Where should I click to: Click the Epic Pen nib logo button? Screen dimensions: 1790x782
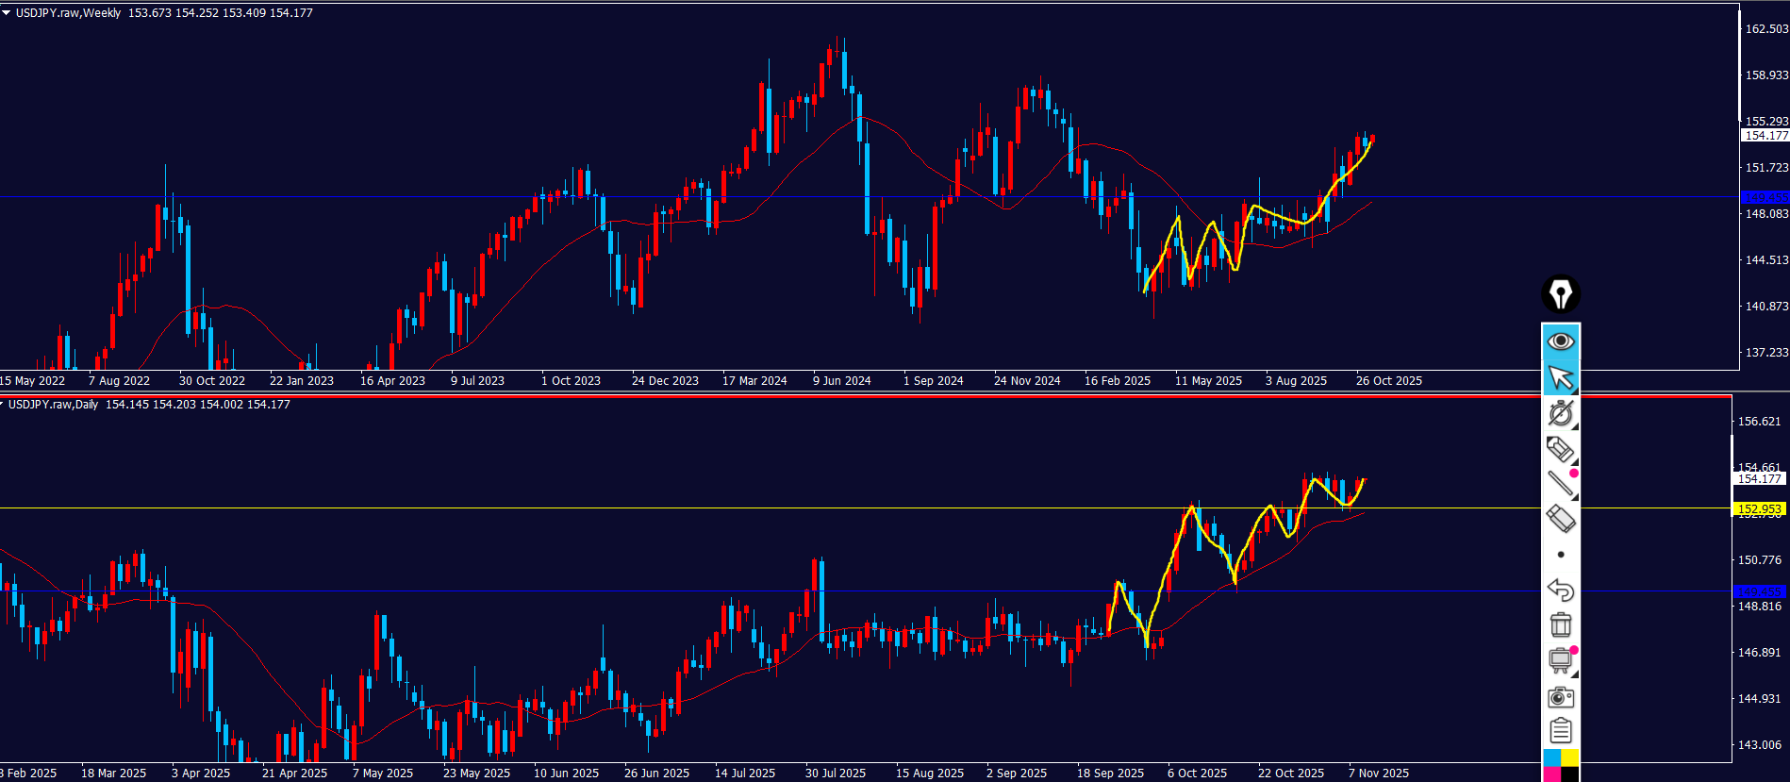pos(1561,294)
